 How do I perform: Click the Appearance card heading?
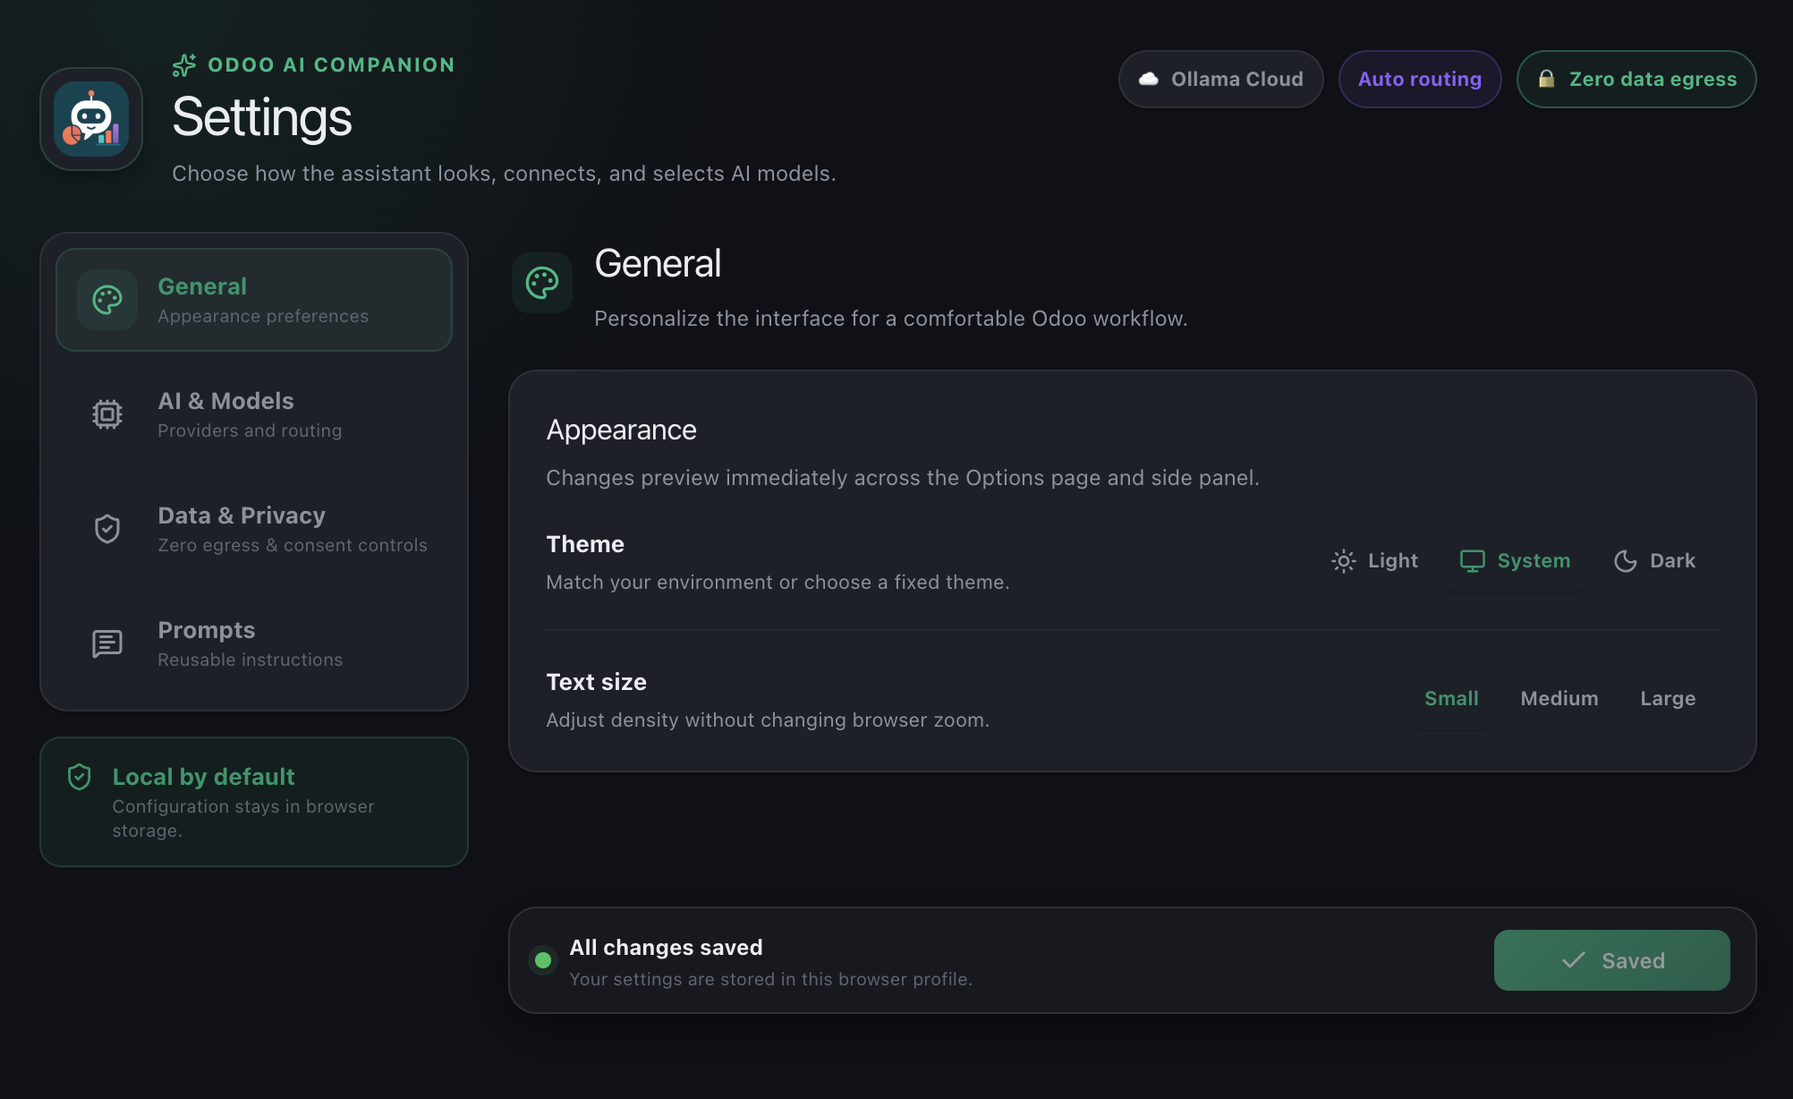[621, 430]
